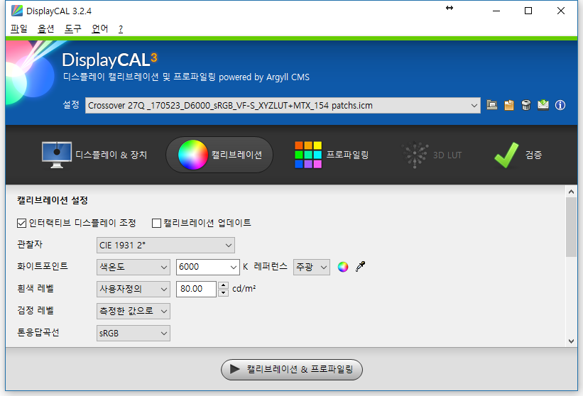Expand the tone curve sRGB dropdown
Image resolution: width=583 pixels, height=396 pixels.
134,333
